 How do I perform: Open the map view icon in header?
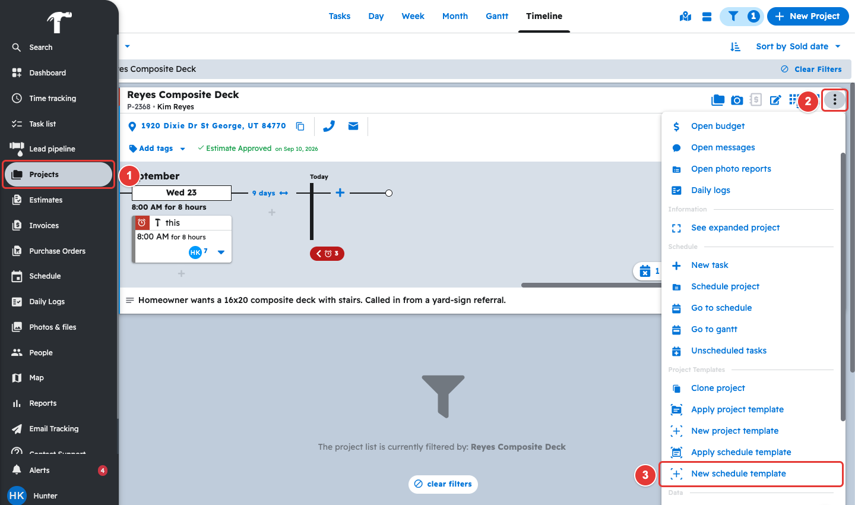click(685, 17)
